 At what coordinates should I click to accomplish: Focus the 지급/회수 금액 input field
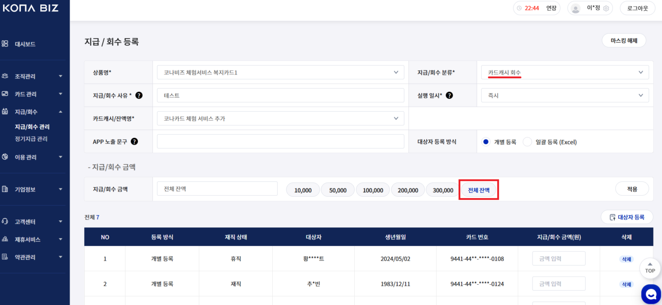coord(217,188)
